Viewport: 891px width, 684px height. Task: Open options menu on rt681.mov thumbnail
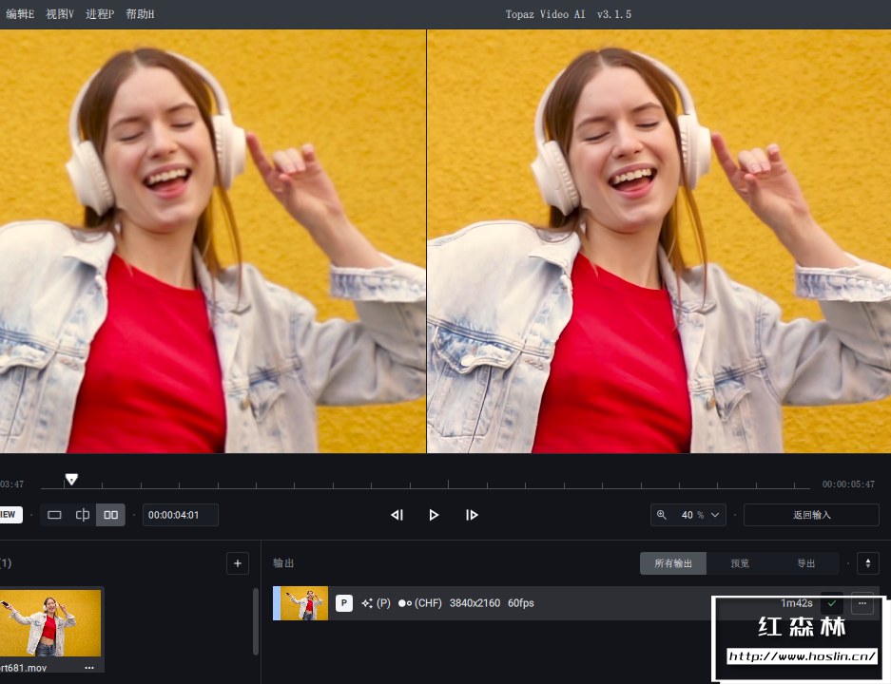89,668
